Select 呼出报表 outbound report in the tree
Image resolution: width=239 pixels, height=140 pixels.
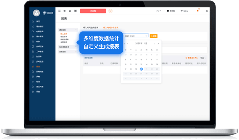[x=64, y=37]
